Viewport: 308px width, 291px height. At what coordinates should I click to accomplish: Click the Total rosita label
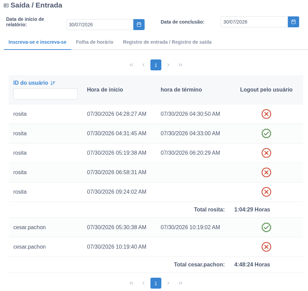coord(209,210)
